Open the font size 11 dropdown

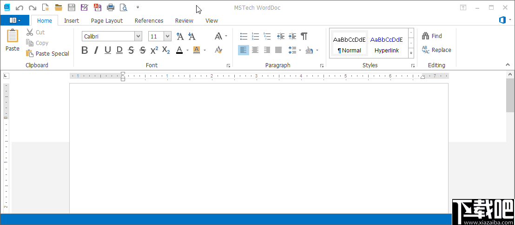167,36
